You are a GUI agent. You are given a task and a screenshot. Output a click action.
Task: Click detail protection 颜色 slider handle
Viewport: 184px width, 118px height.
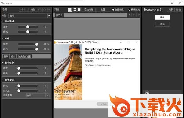(x=19, y=73)
